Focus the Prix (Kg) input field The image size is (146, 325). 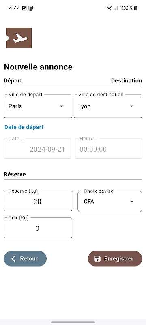38,228
